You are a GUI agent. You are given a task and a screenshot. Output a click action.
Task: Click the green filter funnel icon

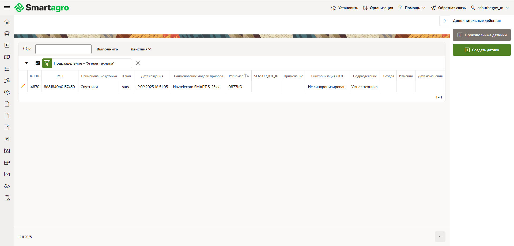pos(47,63)
